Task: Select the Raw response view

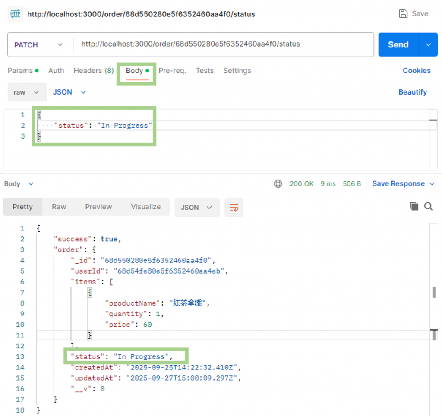Action: point(59,207)
